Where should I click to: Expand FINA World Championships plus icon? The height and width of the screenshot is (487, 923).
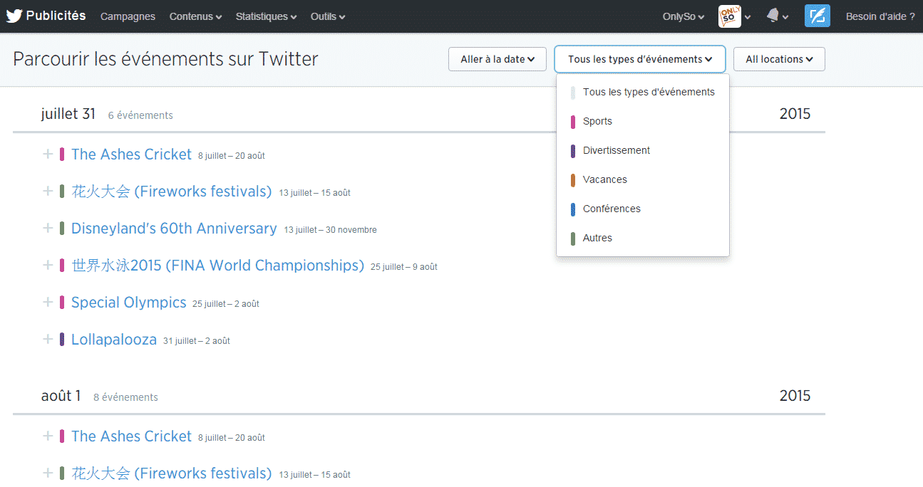click(48, 265)
